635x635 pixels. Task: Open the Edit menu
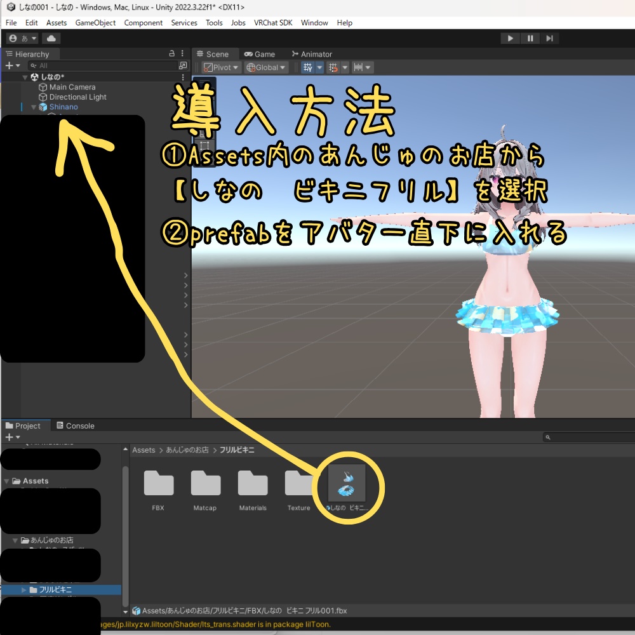click(x=31, y=23)
